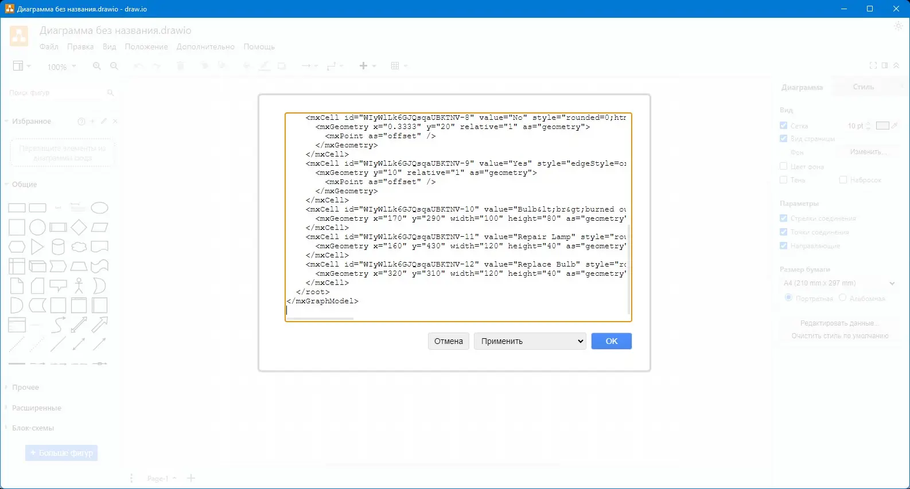Toggle the Стрелки соединения checkbox
The width and height of the screenshot is (910, 489).
[x=784, y=218]
